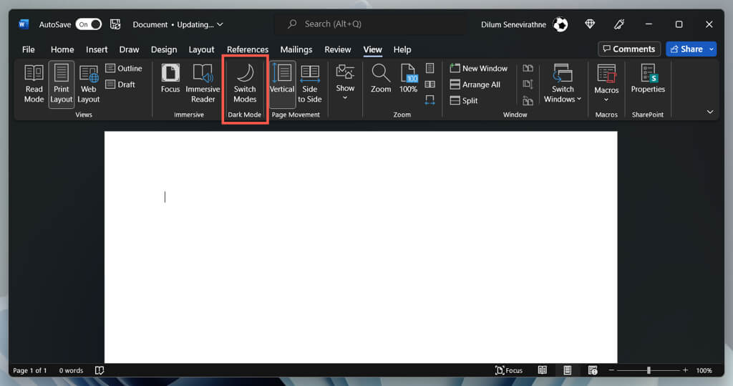Click the Page Width zoom icon
The image size is (733, 386).
click(x=430, y=100)
